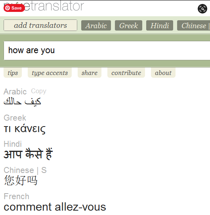210x215 pixels.
Task: Select the Arabic translation text
Action: pos(22,101)
